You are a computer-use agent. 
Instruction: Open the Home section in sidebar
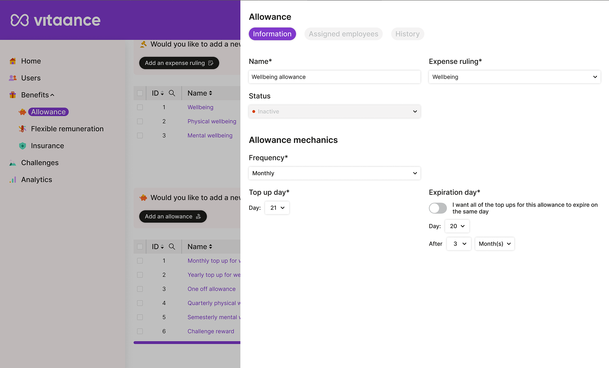pos(13,61)
